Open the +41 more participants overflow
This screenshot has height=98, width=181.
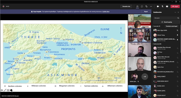(145, 77)
